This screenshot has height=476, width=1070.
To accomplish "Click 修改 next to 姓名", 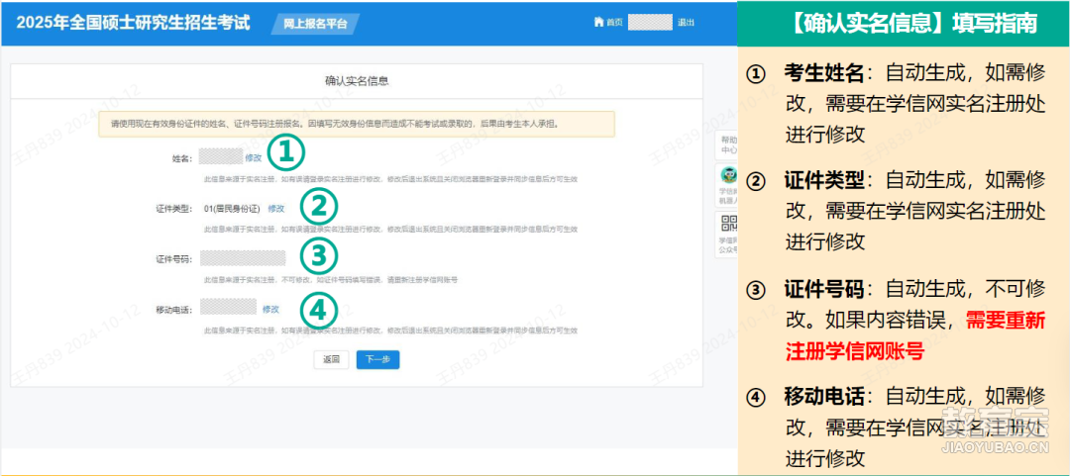I will click(254, 157).
